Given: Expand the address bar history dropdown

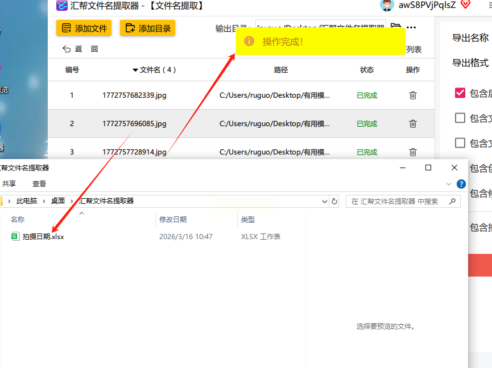Looking at the screenshot, I should pyautogui.click(x=325, y=202).
